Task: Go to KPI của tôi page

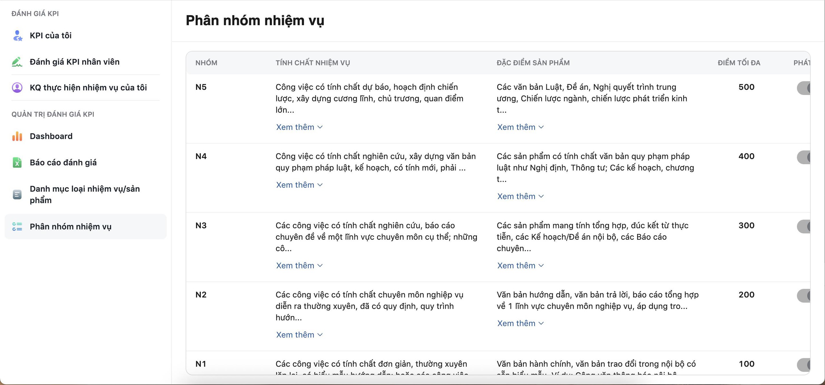Action: 51,35
